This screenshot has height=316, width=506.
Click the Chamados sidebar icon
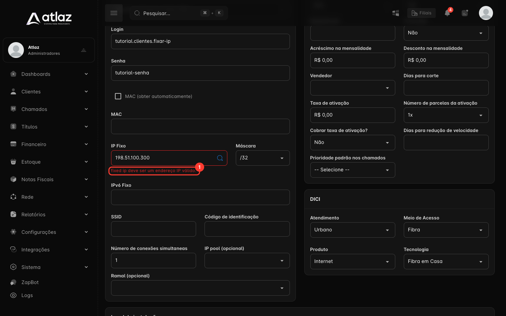point(13,109)
